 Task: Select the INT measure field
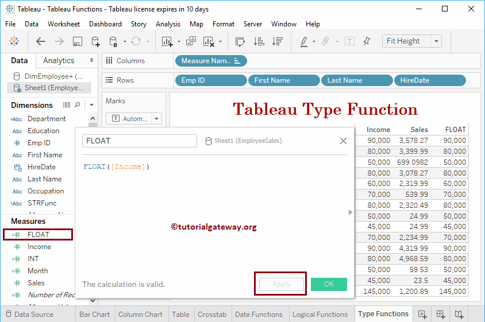coord(33,259)
